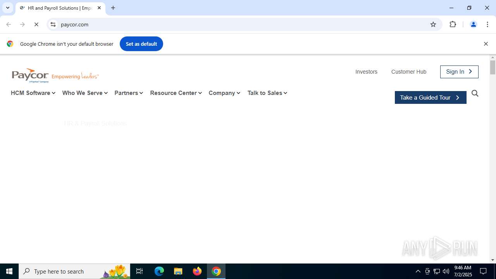Image resolution: width=496 pixels, height=279 pixels.
Task: Bookmark this page with the star icon
Action: coord(433,24)
